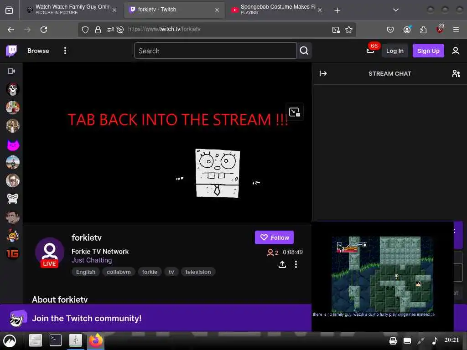Close the forkietv Twitch tab
The height and width of the screenshot is (350, 467).
click(217, 10)
